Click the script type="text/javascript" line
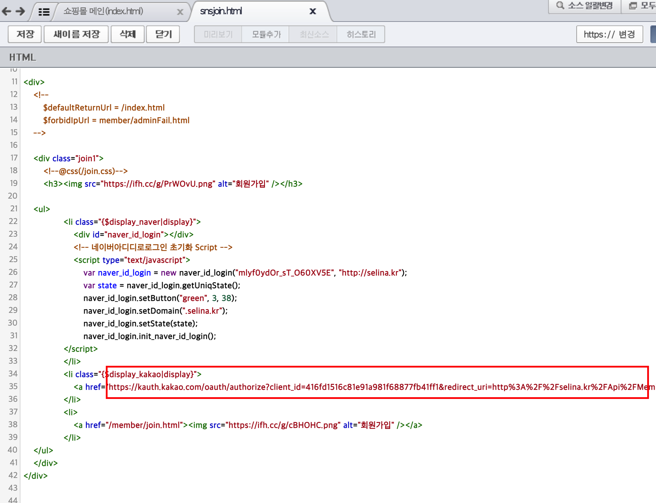Viewport: 656px width, 503px height. point(132,260)
